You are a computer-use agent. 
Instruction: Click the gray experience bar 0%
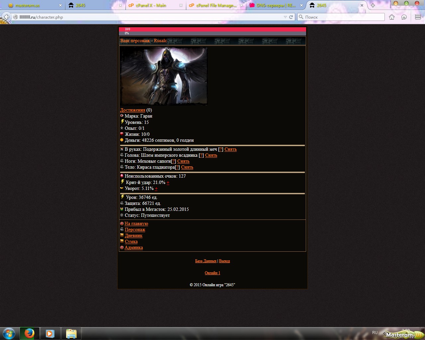[x=212, y=33]
